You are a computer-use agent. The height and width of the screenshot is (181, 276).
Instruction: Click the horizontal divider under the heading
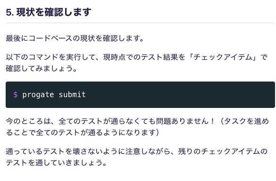click(x=140, y=23)
